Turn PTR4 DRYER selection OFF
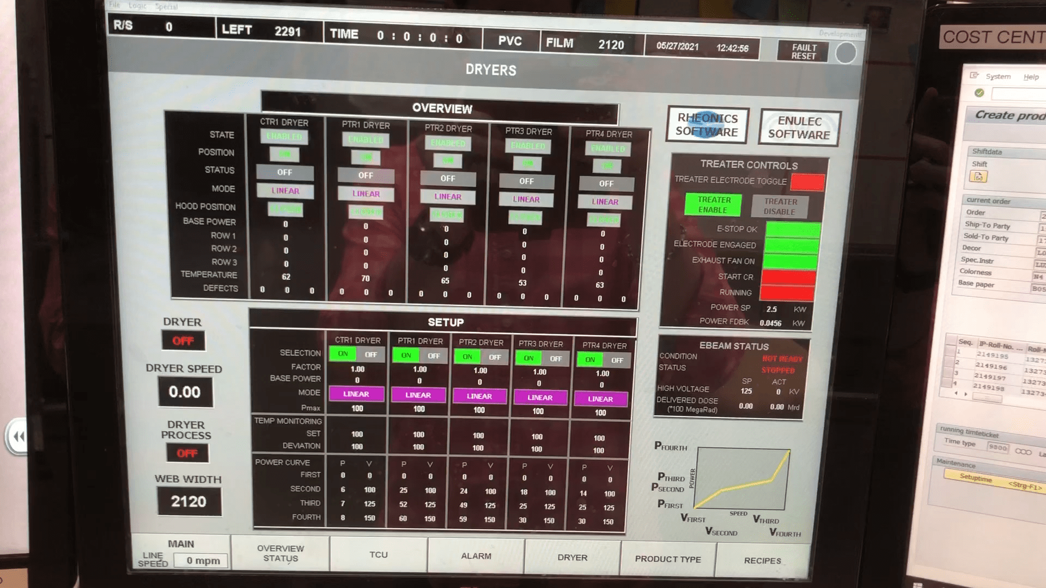 coord(617,360)
